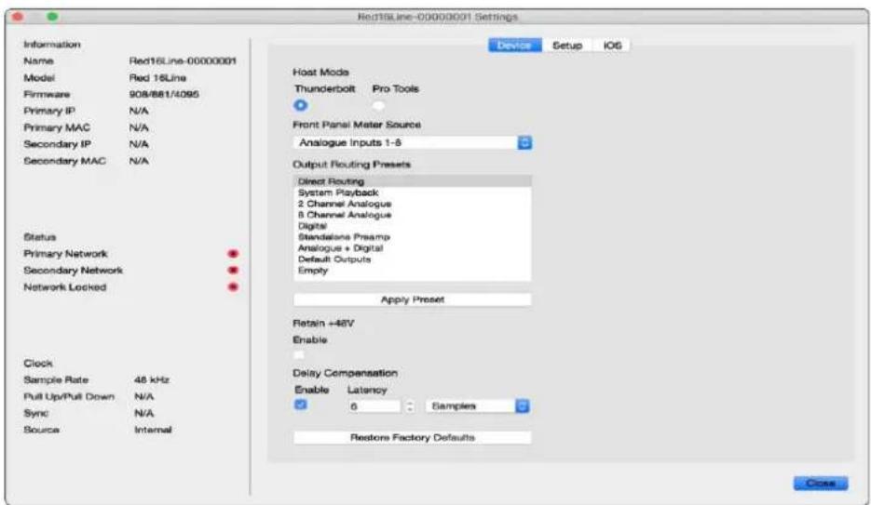Image resolution: width=871 pixels, height=505 pixels.
Task: Select 8 Channel Analogue preset
Action: (412, 215)
